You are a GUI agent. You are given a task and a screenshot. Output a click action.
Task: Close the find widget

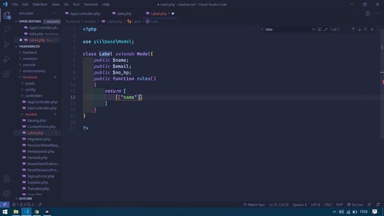pyautogui.click(x=372, y=29)
